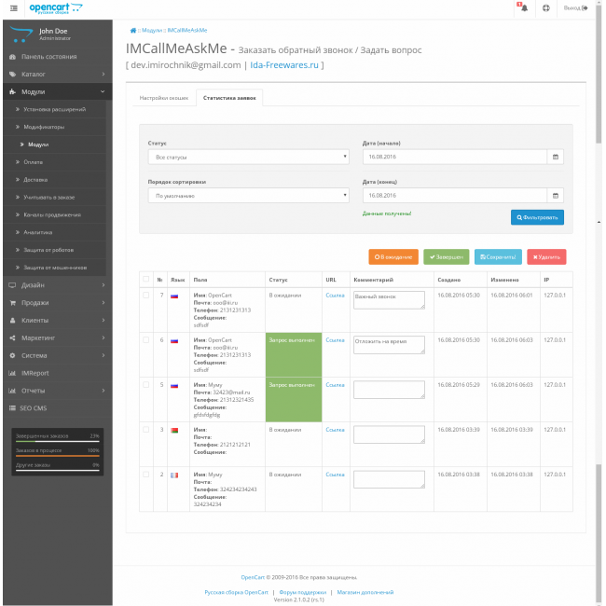Open the Порядок сортировки dropdown
Viewport: 606px width, 606px height.
coord(248,196)
